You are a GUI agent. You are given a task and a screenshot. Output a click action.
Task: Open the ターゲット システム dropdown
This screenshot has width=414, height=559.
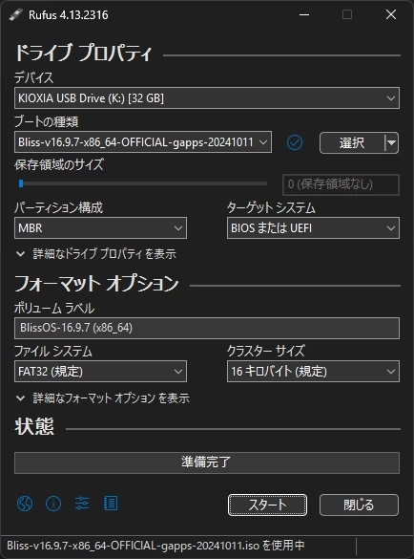(x=313, y=227)
